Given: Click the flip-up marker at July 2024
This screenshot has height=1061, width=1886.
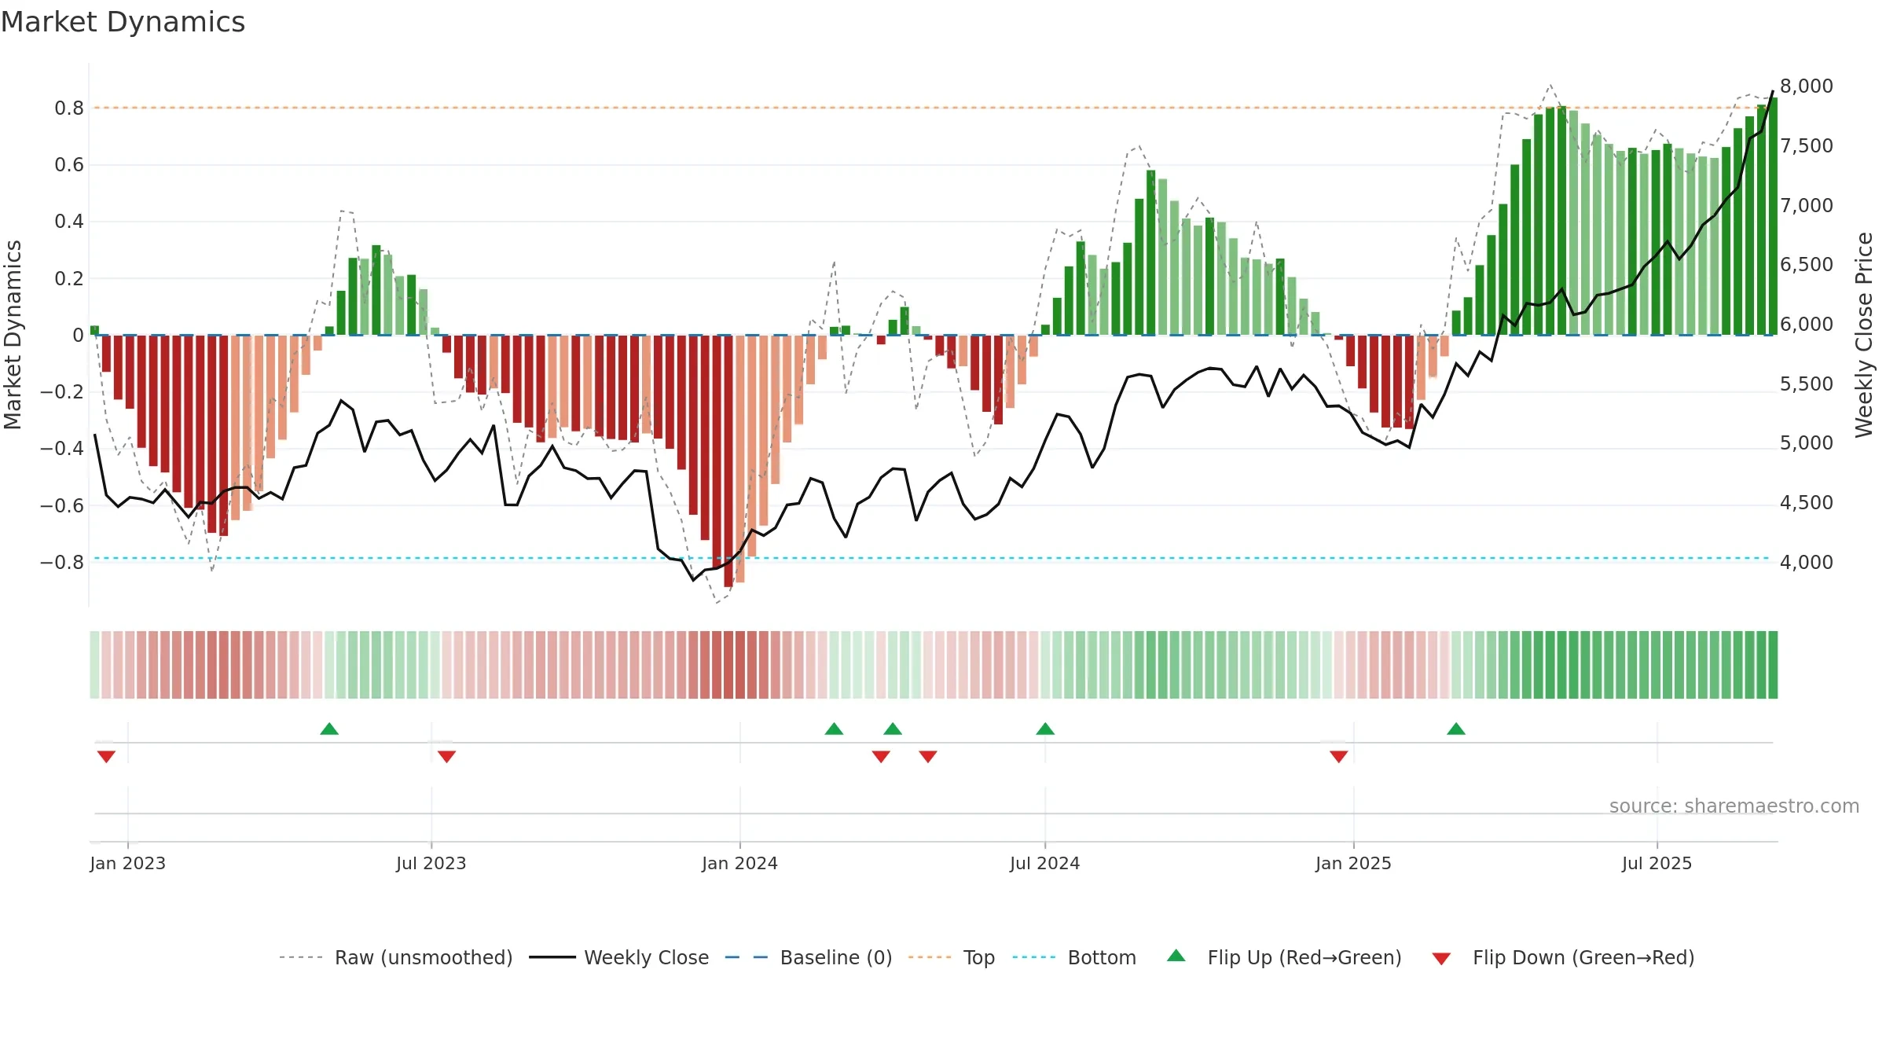Looking at the screenshot, I should [1045, 729].
